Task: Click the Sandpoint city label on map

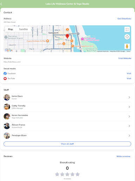Action: click(x=53, y=33)
